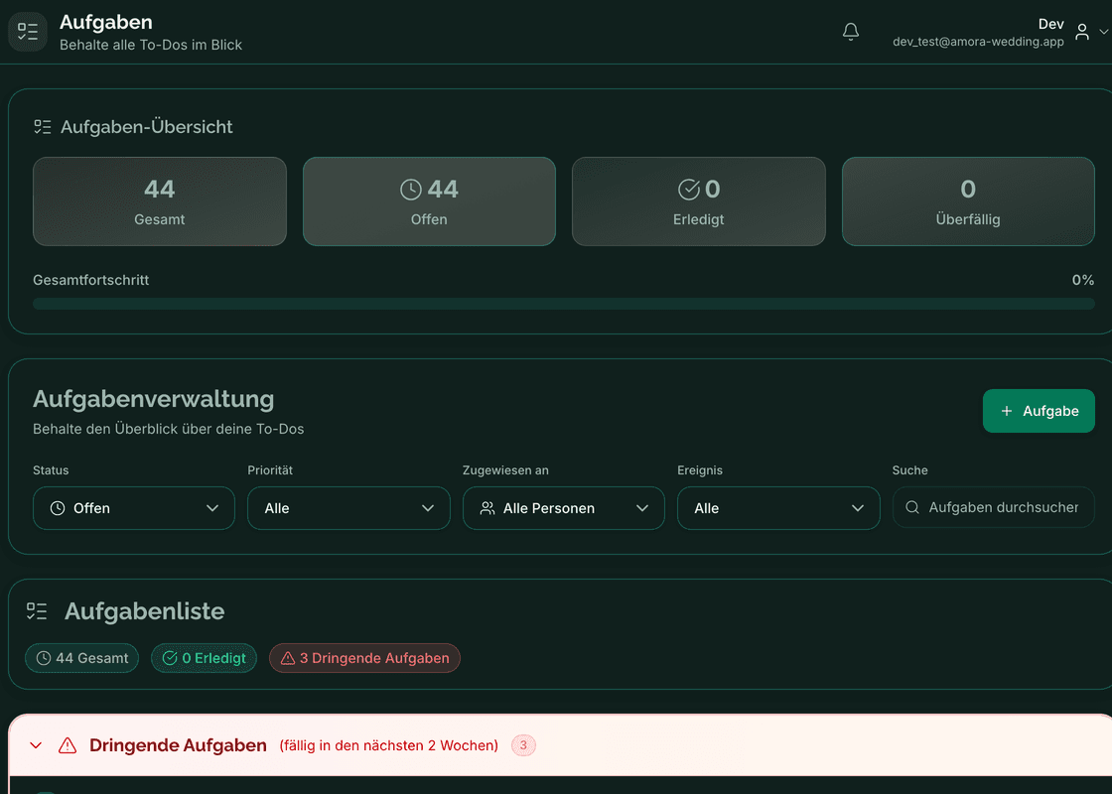The width and height of the screenshot is (1112, 794).
Task: Click the magnifier icon in search field
Action: pyautogui.click(x=912, y=507)
